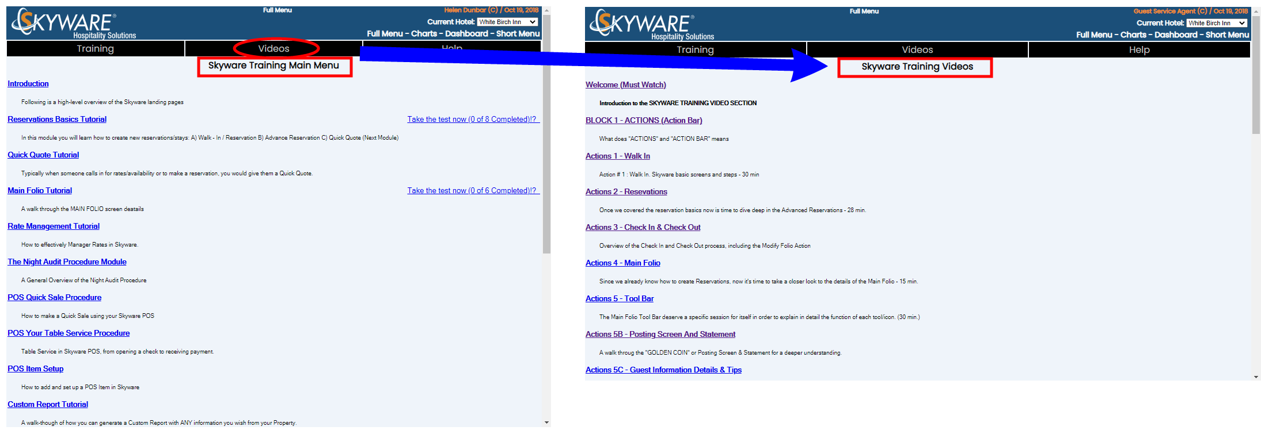Select the Videos tab in the right panel
Screen dimensions: 1261x434
[917, 50]
